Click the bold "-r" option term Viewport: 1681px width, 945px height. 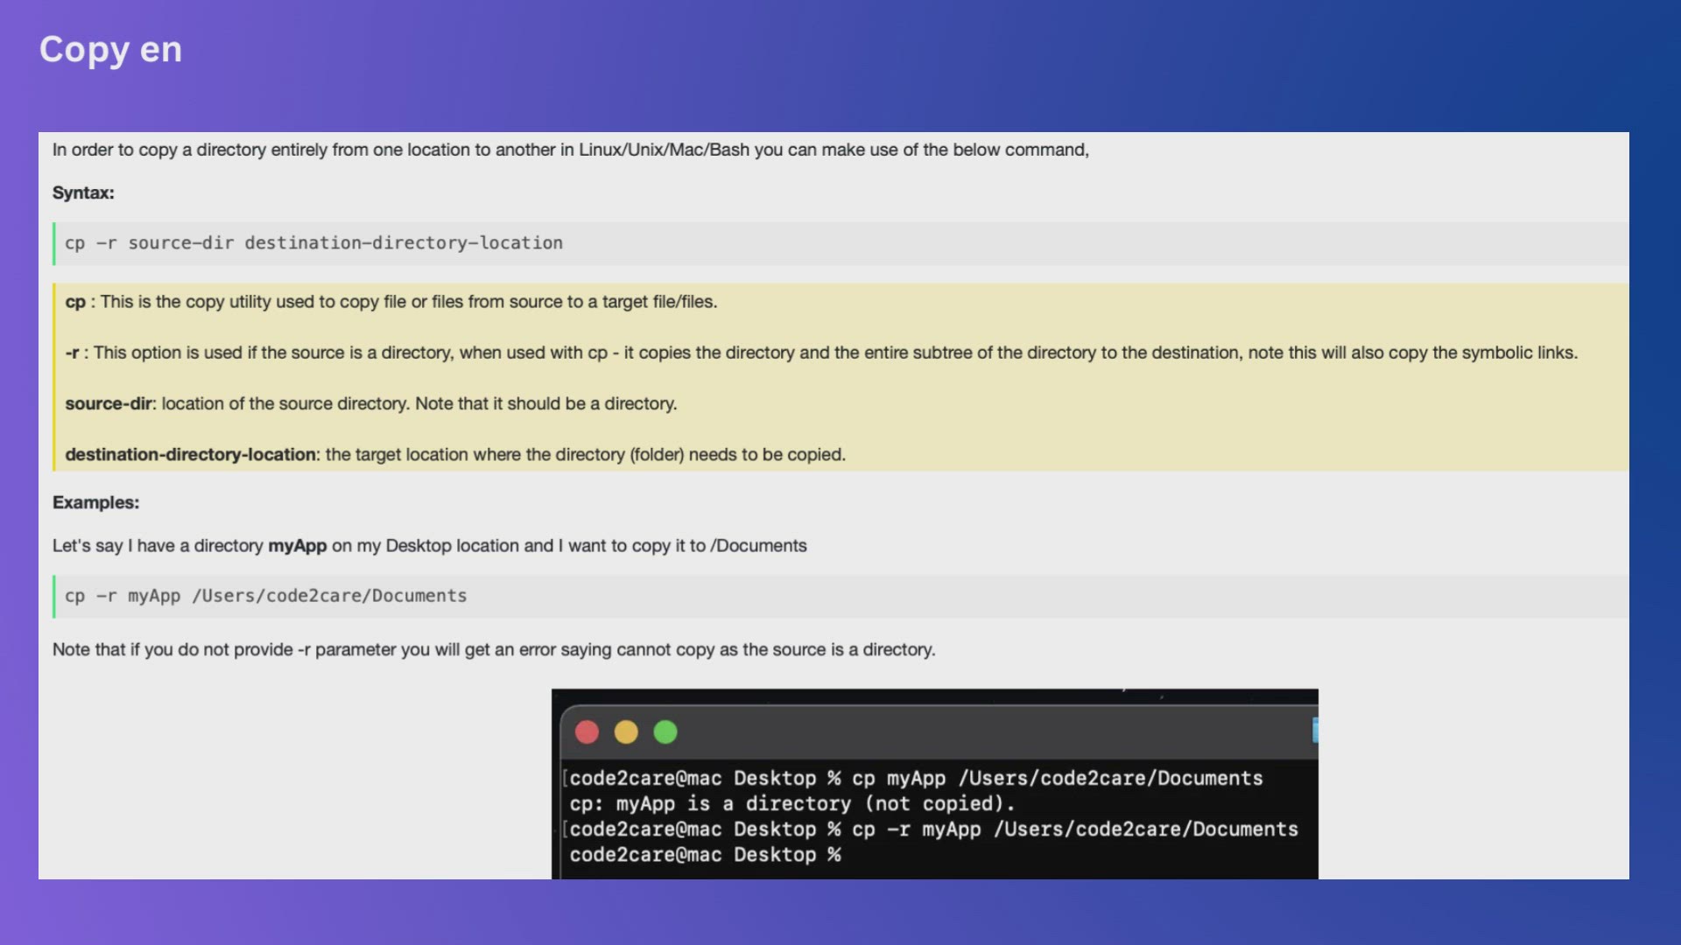(72, 353)
